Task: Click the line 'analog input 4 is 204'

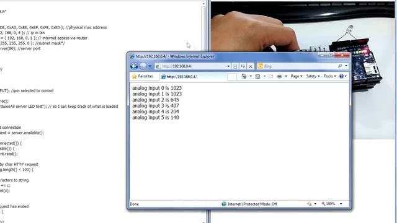Action: click(x=156, y=111)
